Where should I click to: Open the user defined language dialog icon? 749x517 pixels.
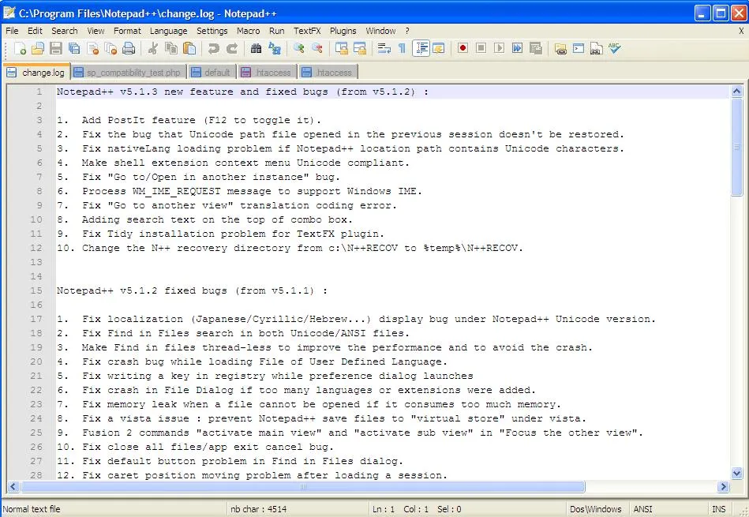439,48
